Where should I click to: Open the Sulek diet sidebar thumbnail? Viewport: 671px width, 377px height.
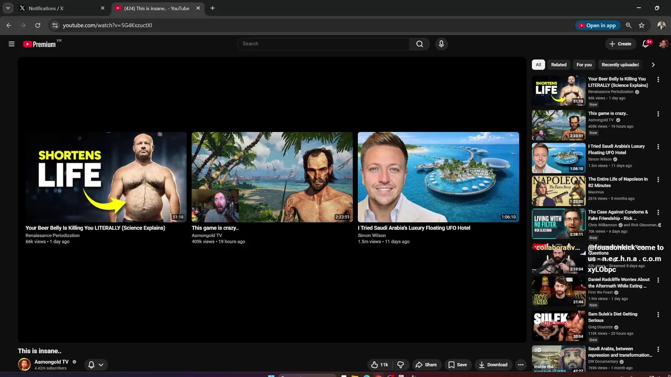[559, 326]
